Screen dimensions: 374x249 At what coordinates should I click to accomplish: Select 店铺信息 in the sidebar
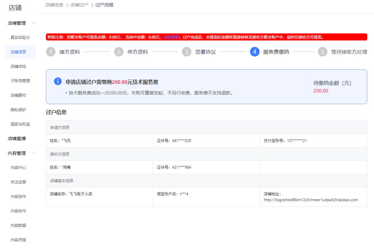point(18,52)
